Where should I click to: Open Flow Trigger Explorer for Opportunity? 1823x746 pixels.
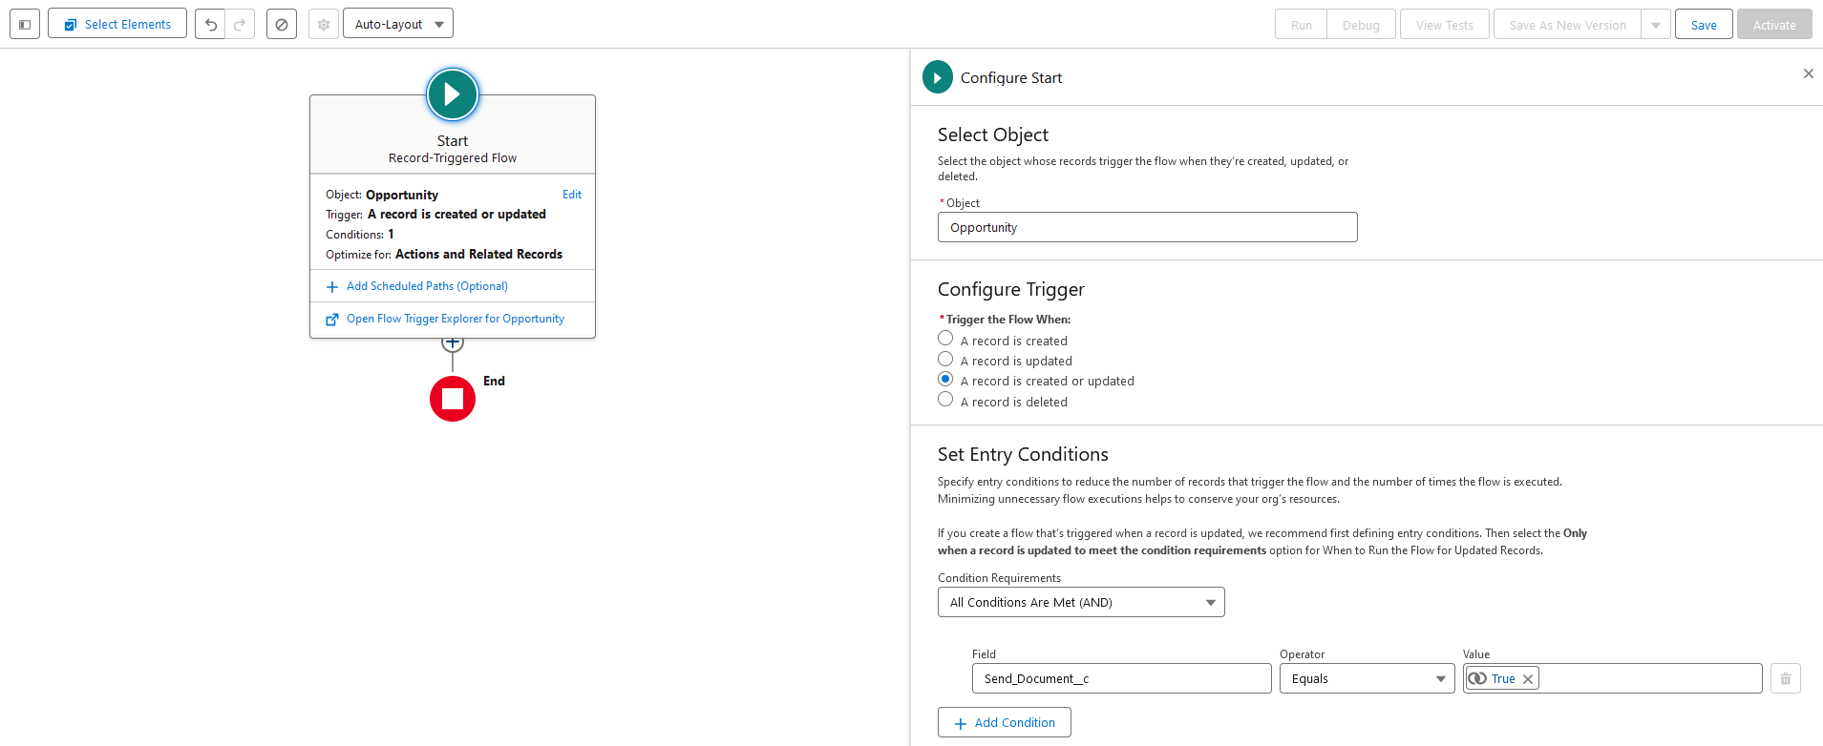click(456, 319)
